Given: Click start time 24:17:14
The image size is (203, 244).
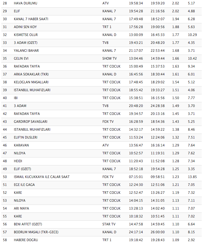Looking at the screenshot, I should point(136,232).
